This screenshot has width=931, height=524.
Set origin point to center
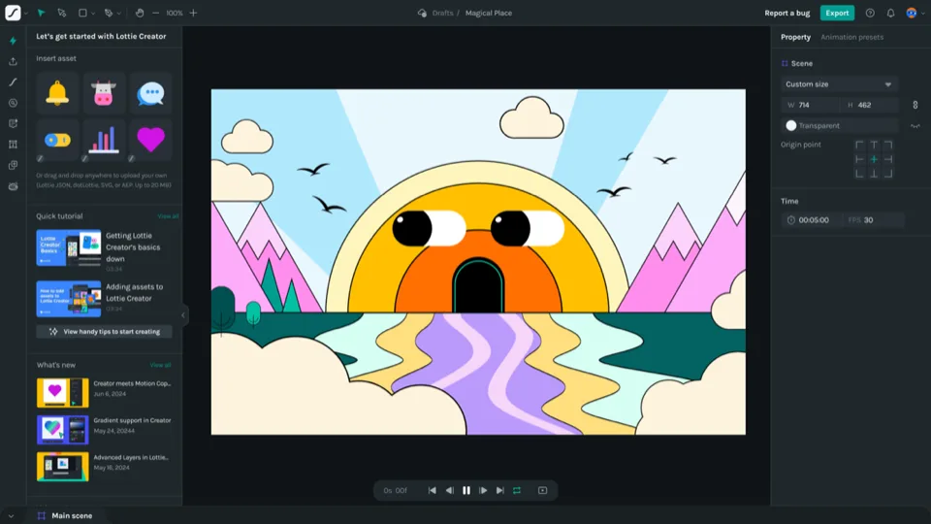point(874,159)
